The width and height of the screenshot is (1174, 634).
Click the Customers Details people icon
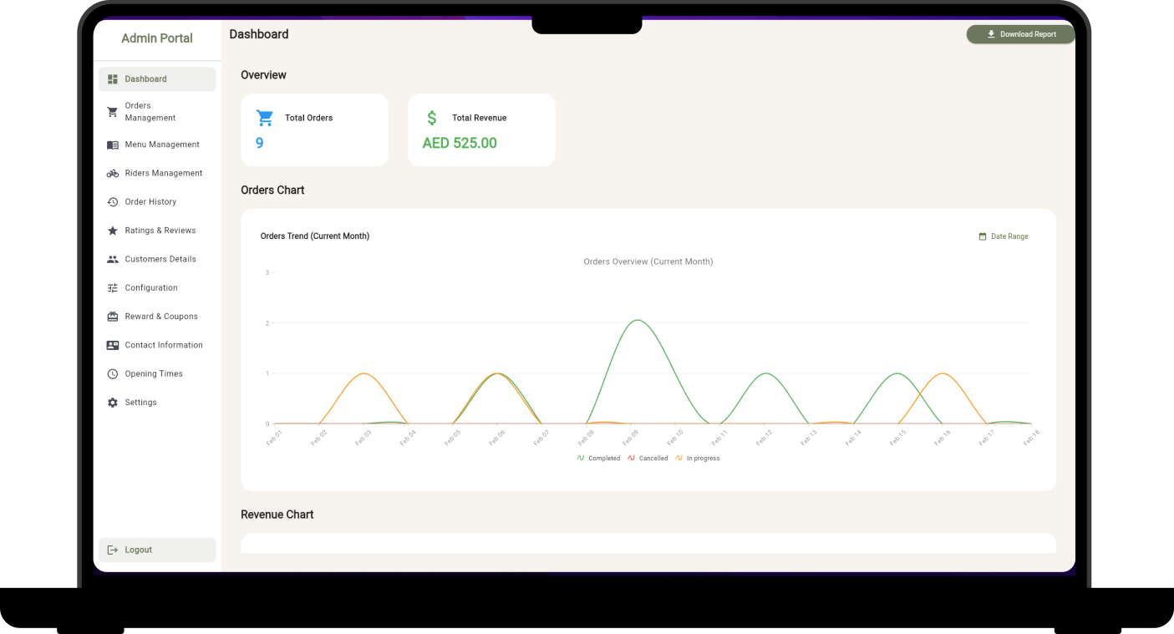pos(113,259)
